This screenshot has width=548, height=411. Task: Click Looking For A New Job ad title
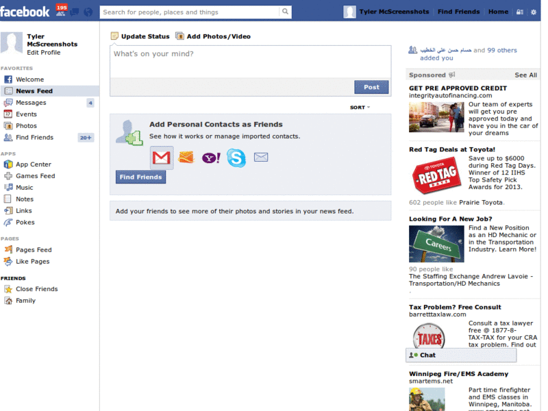451,219
